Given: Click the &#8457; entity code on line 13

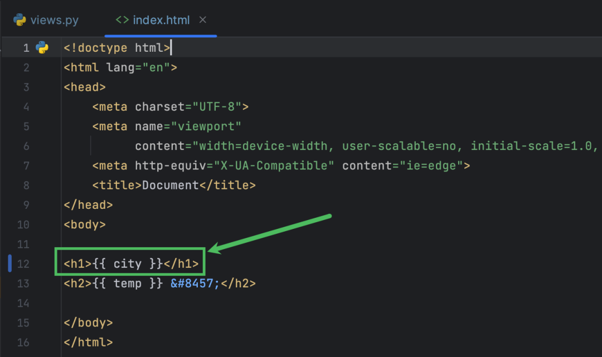Looking at the screenshot, I should click(x=195, y=283).
